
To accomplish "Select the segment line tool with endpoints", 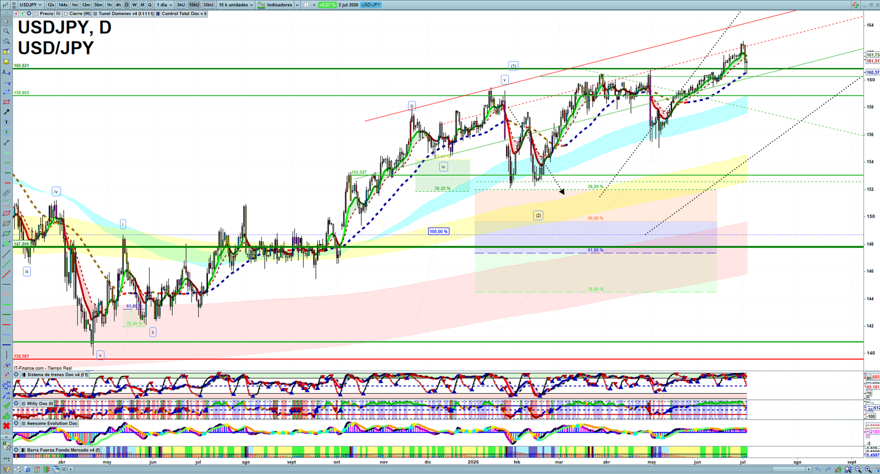I will tap(6, 142).
